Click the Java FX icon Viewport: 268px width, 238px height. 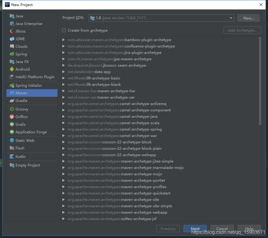coord(12,62)
